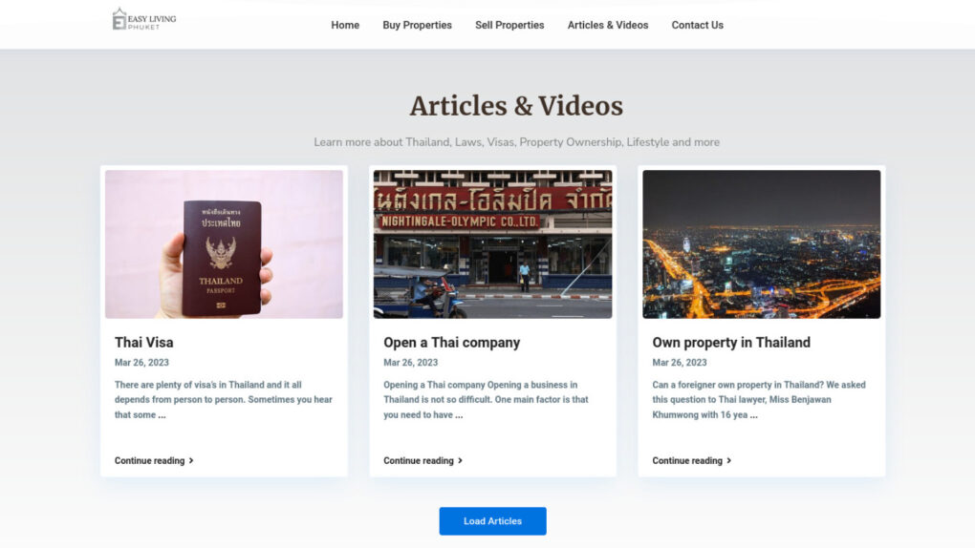The width and height of the screenshot is (975, 548).
Task: Click the chevron after Thai Visa Continue reading
Action: click(x=191, y=460)
